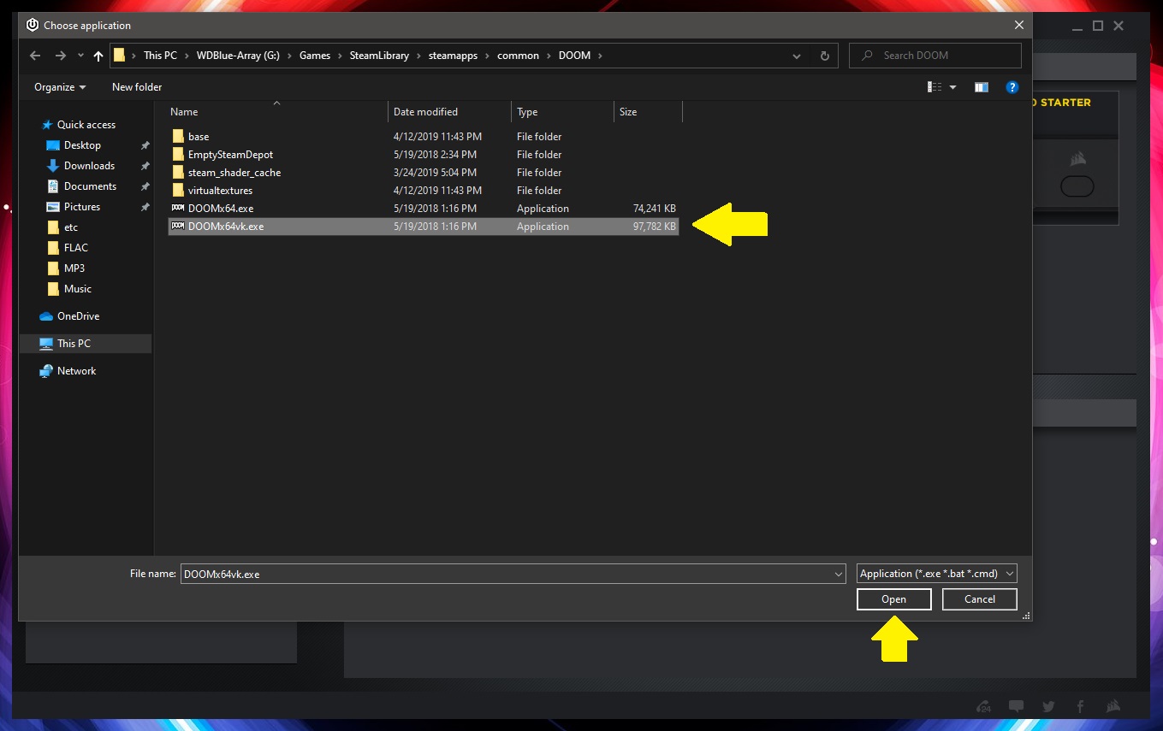The width and height of the screenshot is (1163, 731).
Task: Go back with the left arrow button
Action: [x=35, y=56]
